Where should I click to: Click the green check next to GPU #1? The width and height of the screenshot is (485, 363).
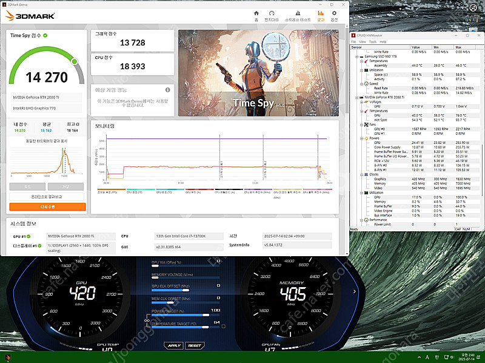pos(28,236)
